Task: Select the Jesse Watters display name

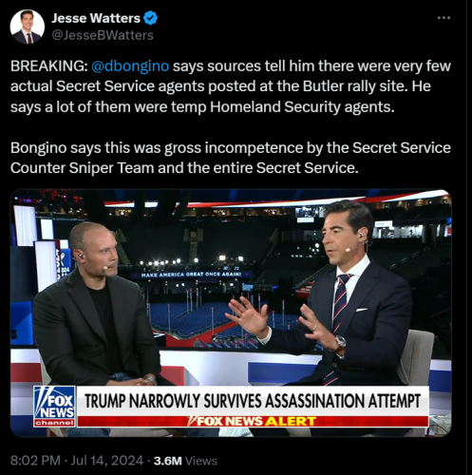Action: (x=96, y=18)
